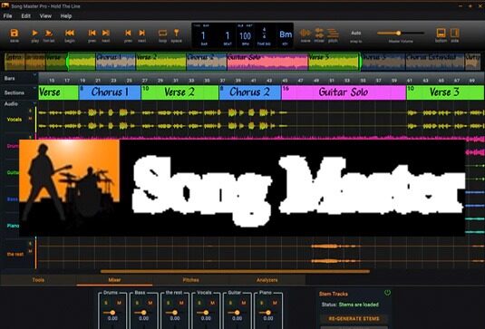Mute the Guitar mixer channel
The width and height of the screenshot is (485, 329).
click(x=244, y=303)
